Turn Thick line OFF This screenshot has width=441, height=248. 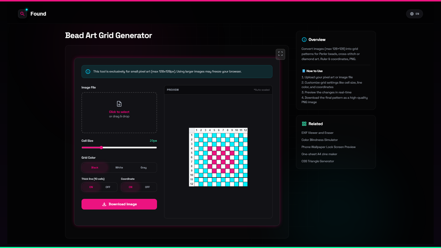point(108,187)
